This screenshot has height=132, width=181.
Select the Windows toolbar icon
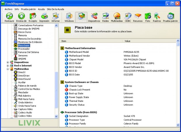[x=69, y=16]
